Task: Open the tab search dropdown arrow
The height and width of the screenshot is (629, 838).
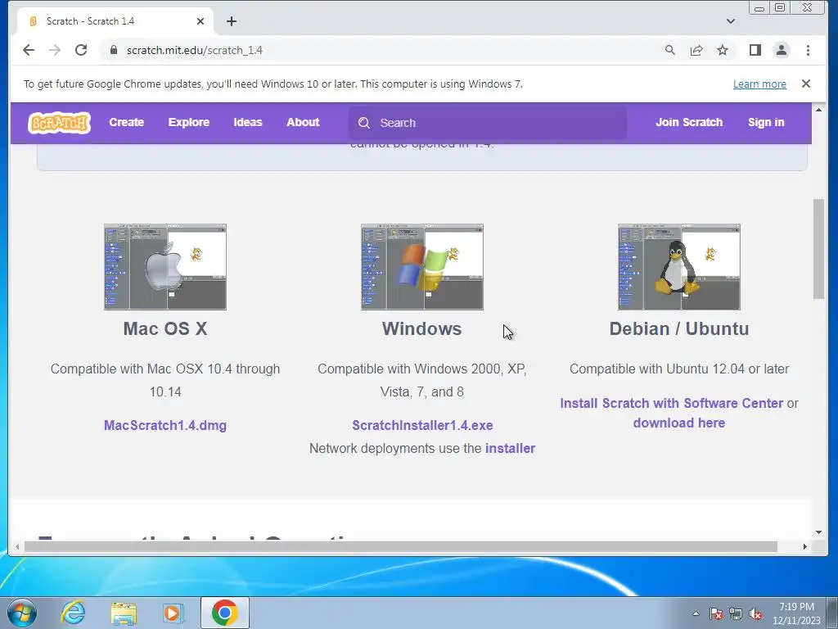Action: pyautogui.click(x=731, y=21)
